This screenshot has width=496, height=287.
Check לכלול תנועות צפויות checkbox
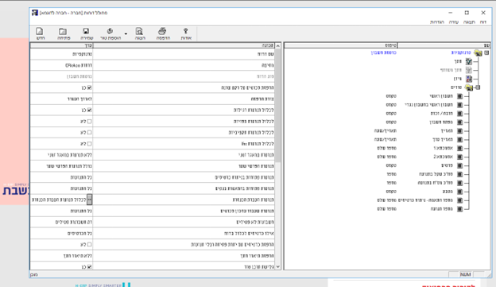tap(90, 121)
